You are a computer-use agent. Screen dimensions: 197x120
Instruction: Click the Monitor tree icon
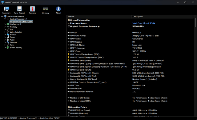(x=8, y=34)
